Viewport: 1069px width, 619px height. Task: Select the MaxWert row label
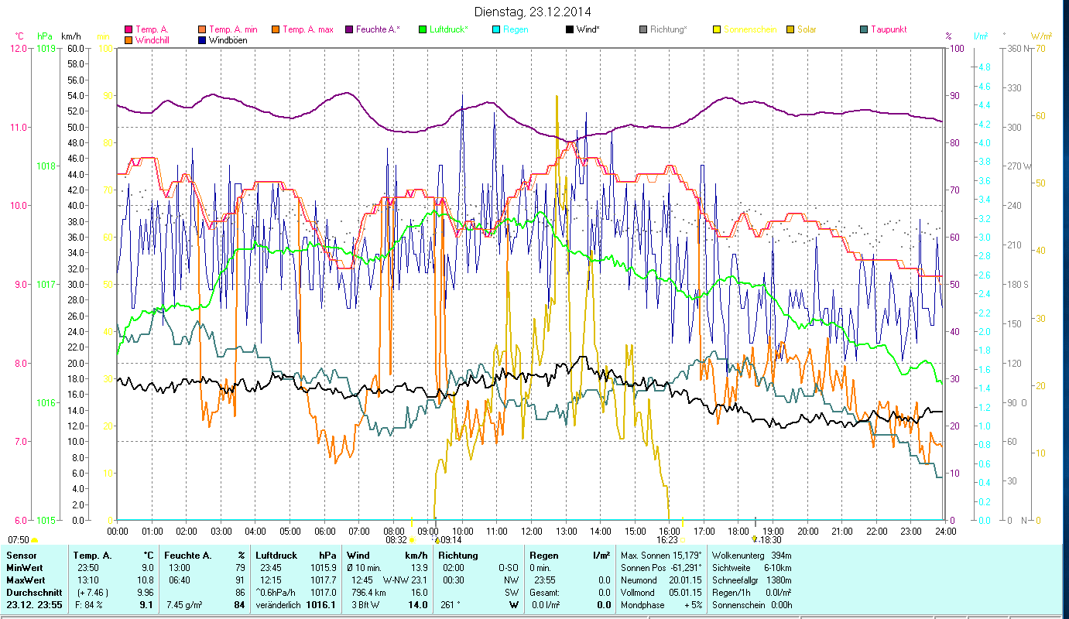pos(26,580)
